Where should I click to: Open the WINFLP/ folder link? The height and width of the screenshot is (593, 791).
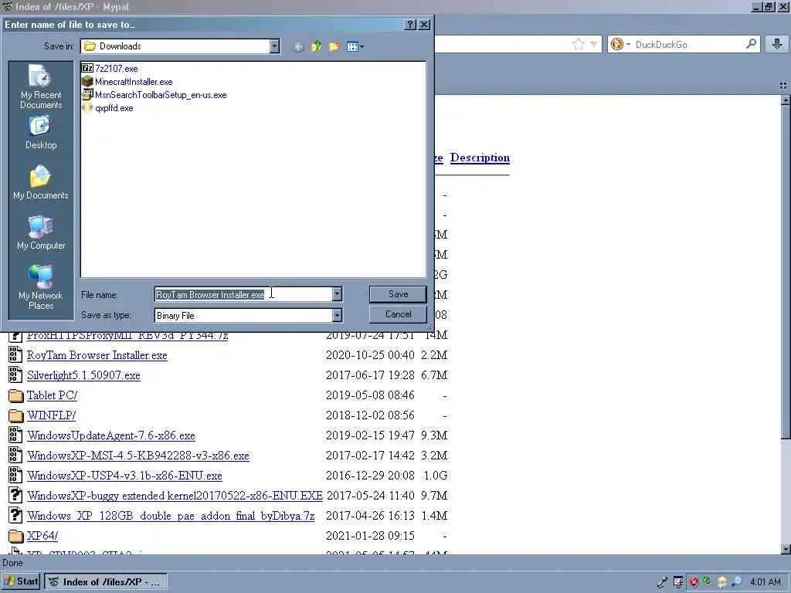click(52, 415)
